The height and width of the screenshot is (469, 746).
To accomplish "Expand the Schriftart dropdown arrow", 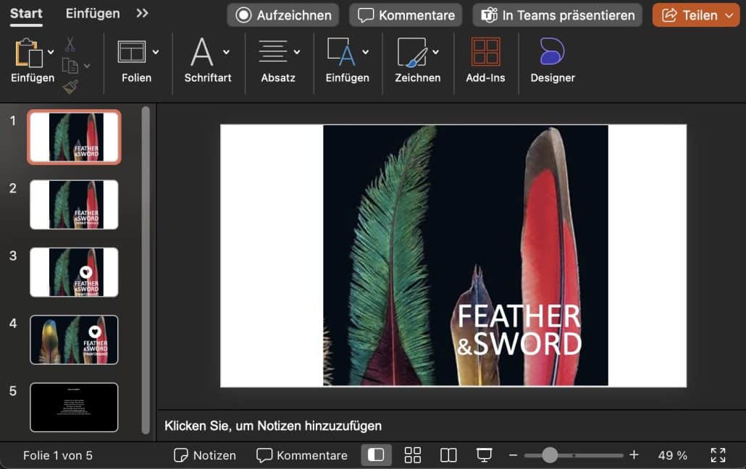I will [226, 52].
